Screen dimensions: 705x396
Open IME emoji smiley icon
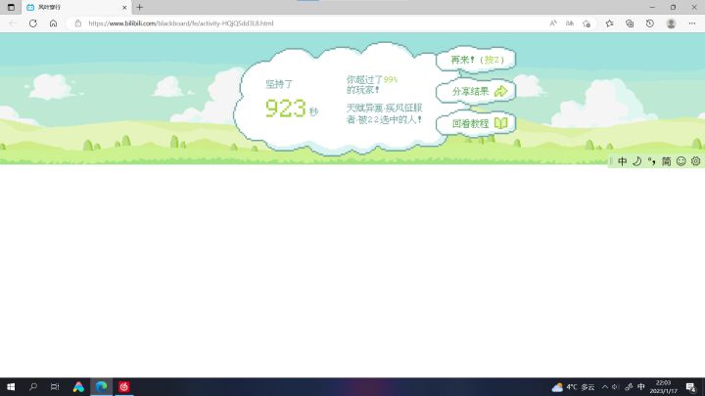pyautogui.click(x=681, y=161)
